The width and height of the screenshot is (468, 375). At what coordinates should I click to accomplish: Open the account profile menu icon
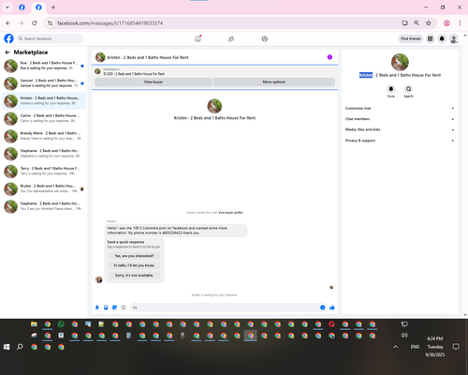(454, 38)
